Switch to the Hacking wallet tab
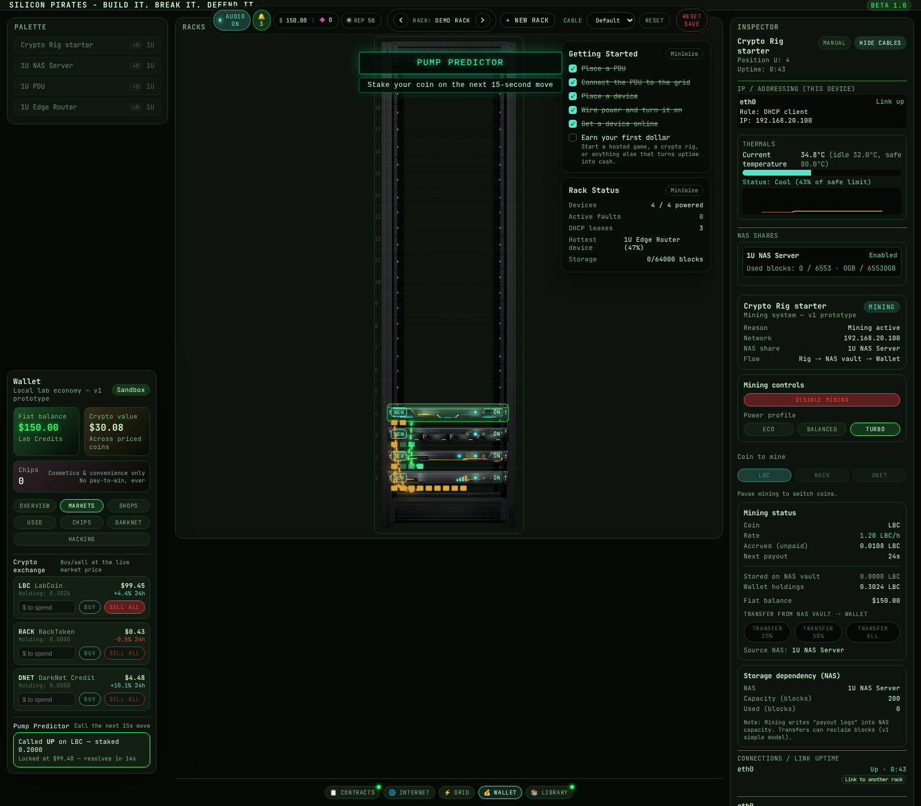 pyautogui.click(x=82, y=539)
